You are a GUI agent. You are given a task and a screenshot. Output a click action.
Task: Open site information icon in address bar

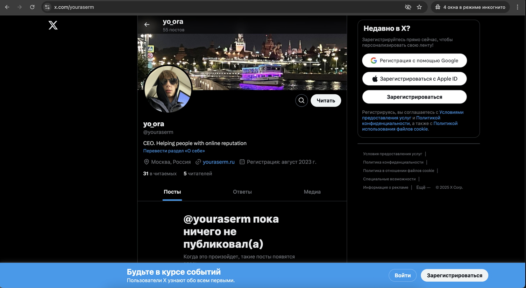pyautogui.click(x=47, y=7)
